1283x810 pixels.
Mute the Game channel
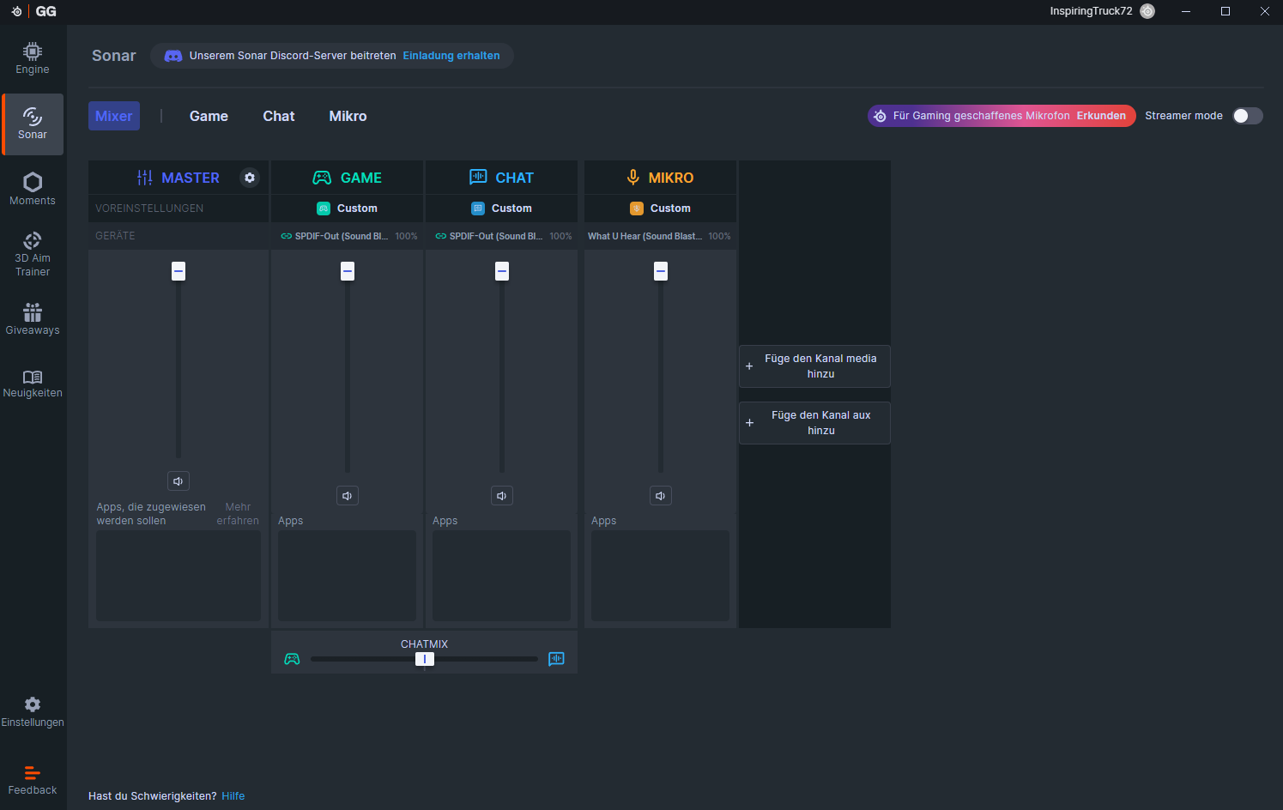click(x=347, y=496)
